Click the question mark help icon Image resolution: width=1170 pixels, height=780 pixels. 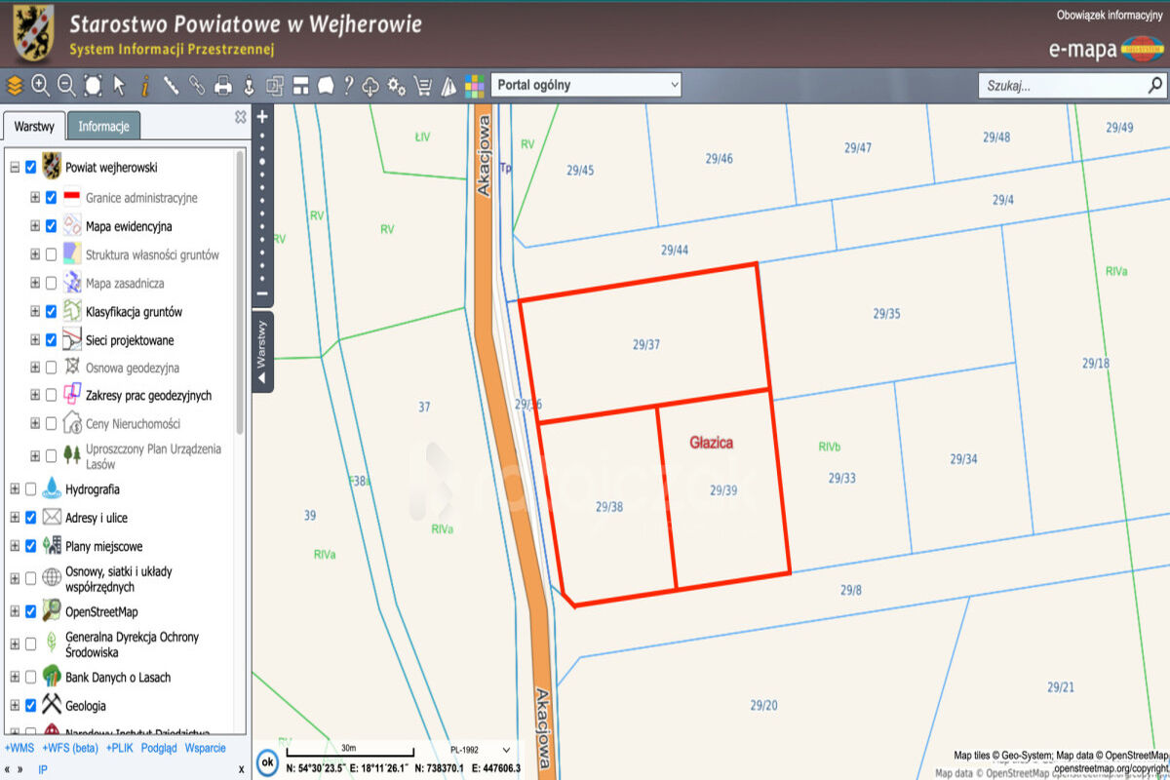pos(347,86)
